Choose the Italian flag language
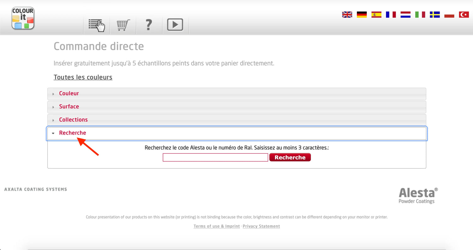This screenshot has height=250, width=473. [420, 15]
